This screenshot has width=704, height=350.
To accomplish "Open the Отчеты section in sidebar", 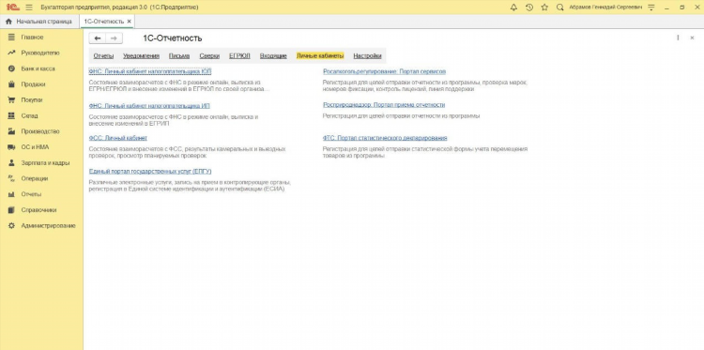I will pos(31,194).
